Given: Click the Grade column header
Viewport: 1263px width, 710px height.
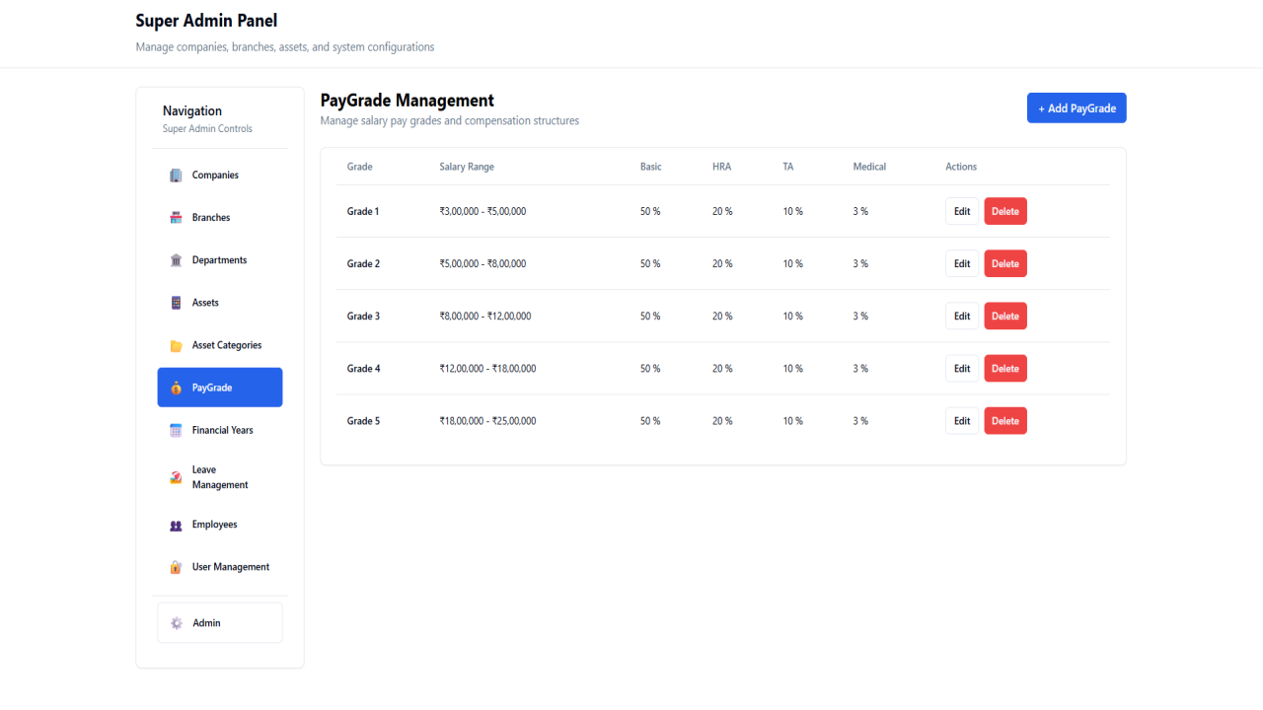Looking at the screenshot, I should click(x=360, y=167).
